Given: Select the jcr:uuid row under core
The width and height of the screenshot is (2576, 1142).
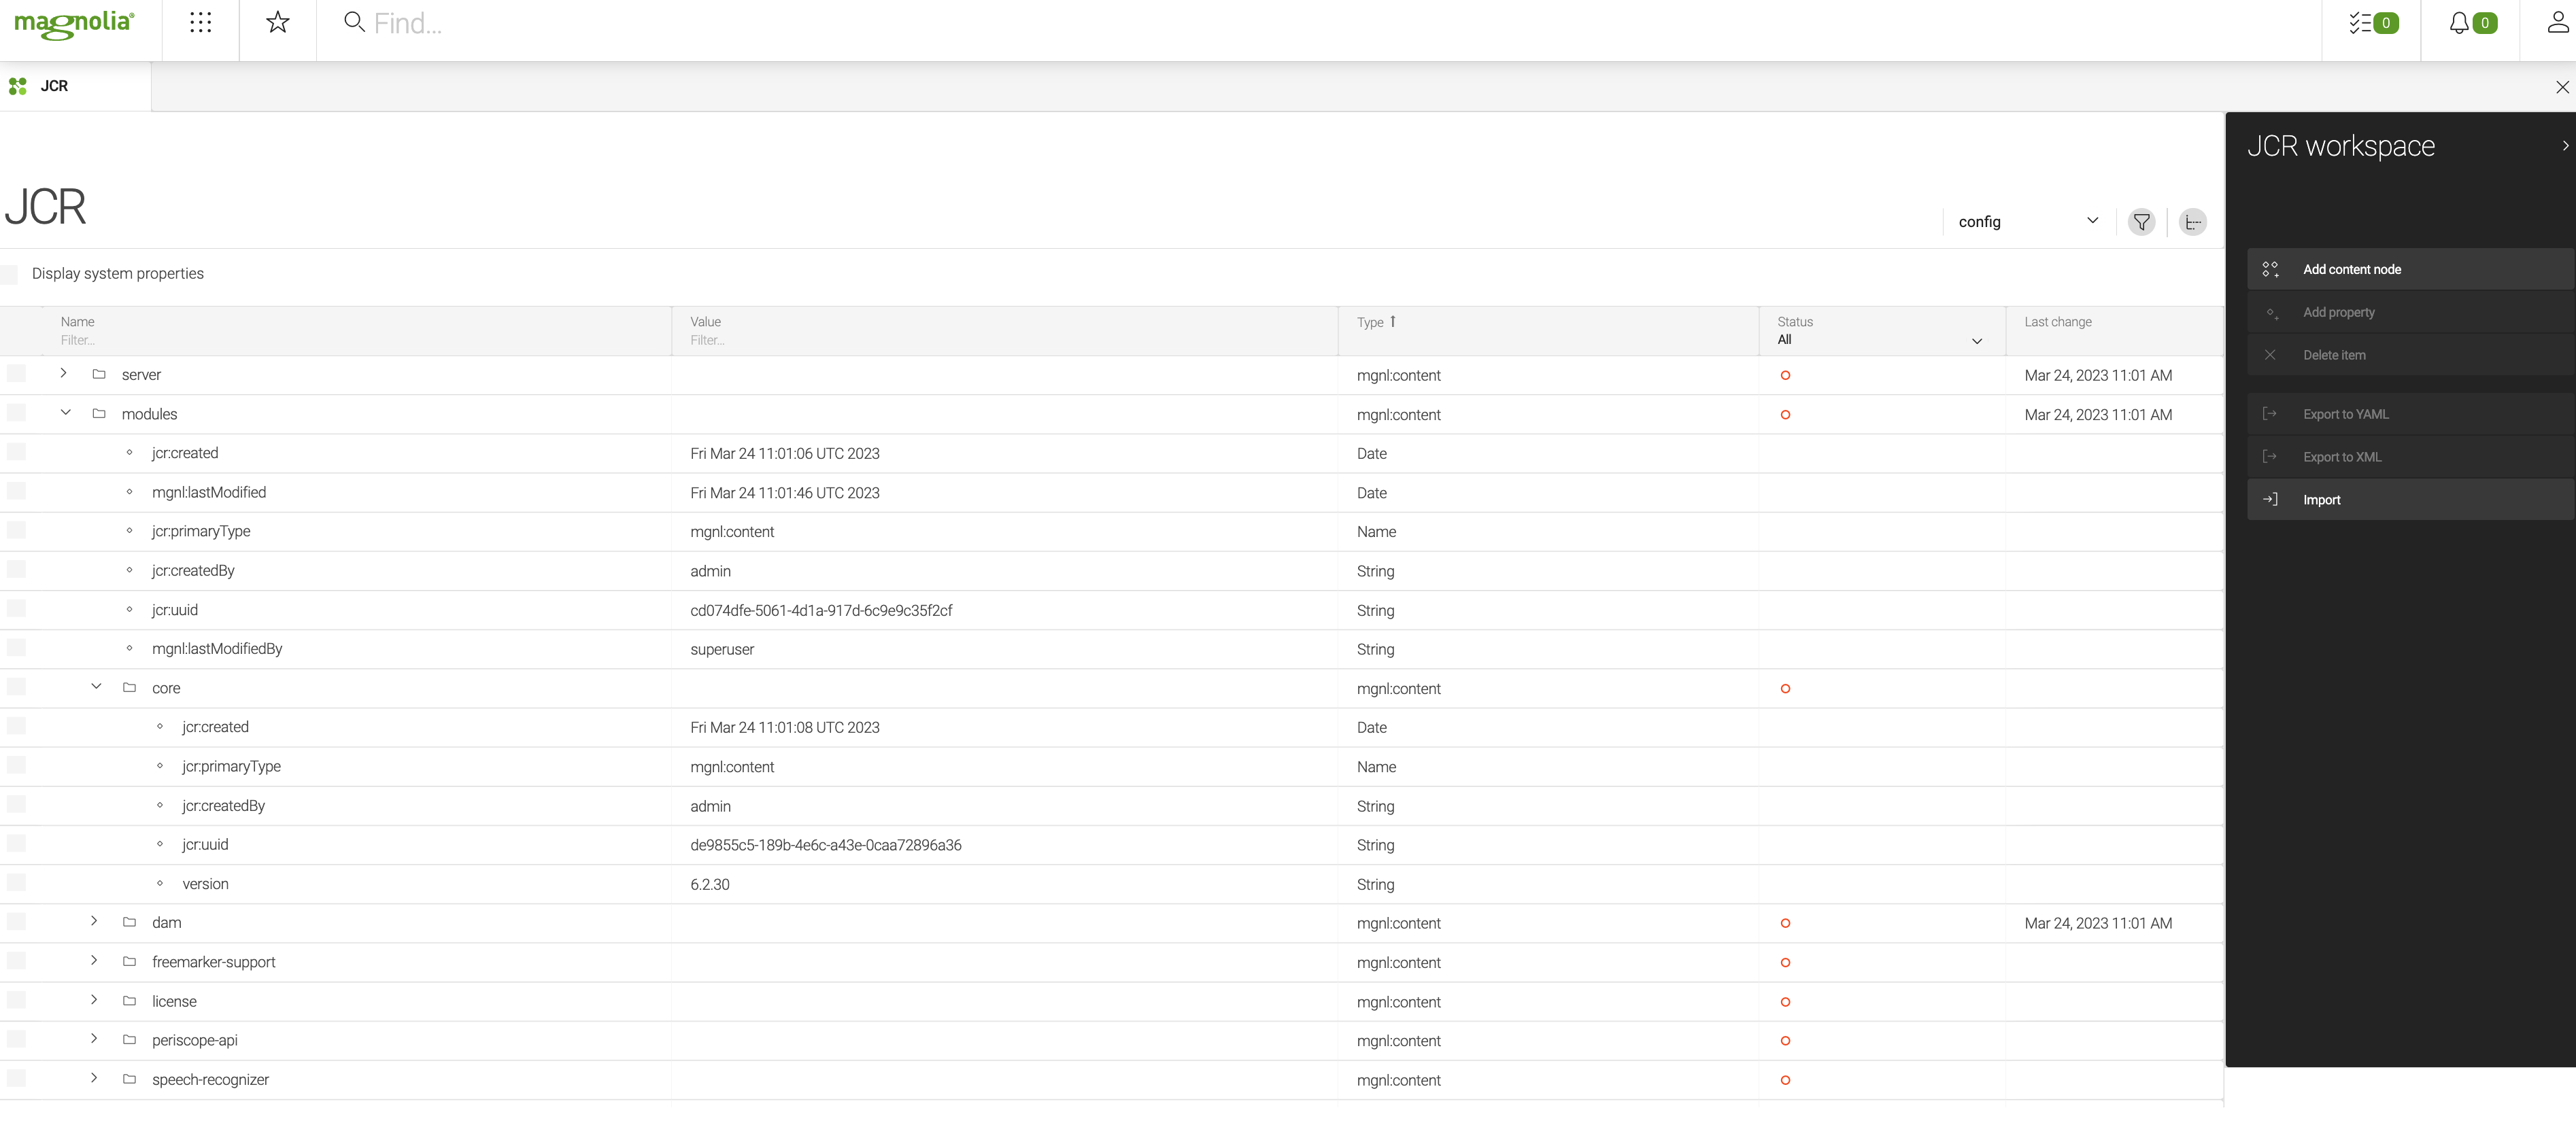Looking at the screenshot, I should pos(1112,845).
